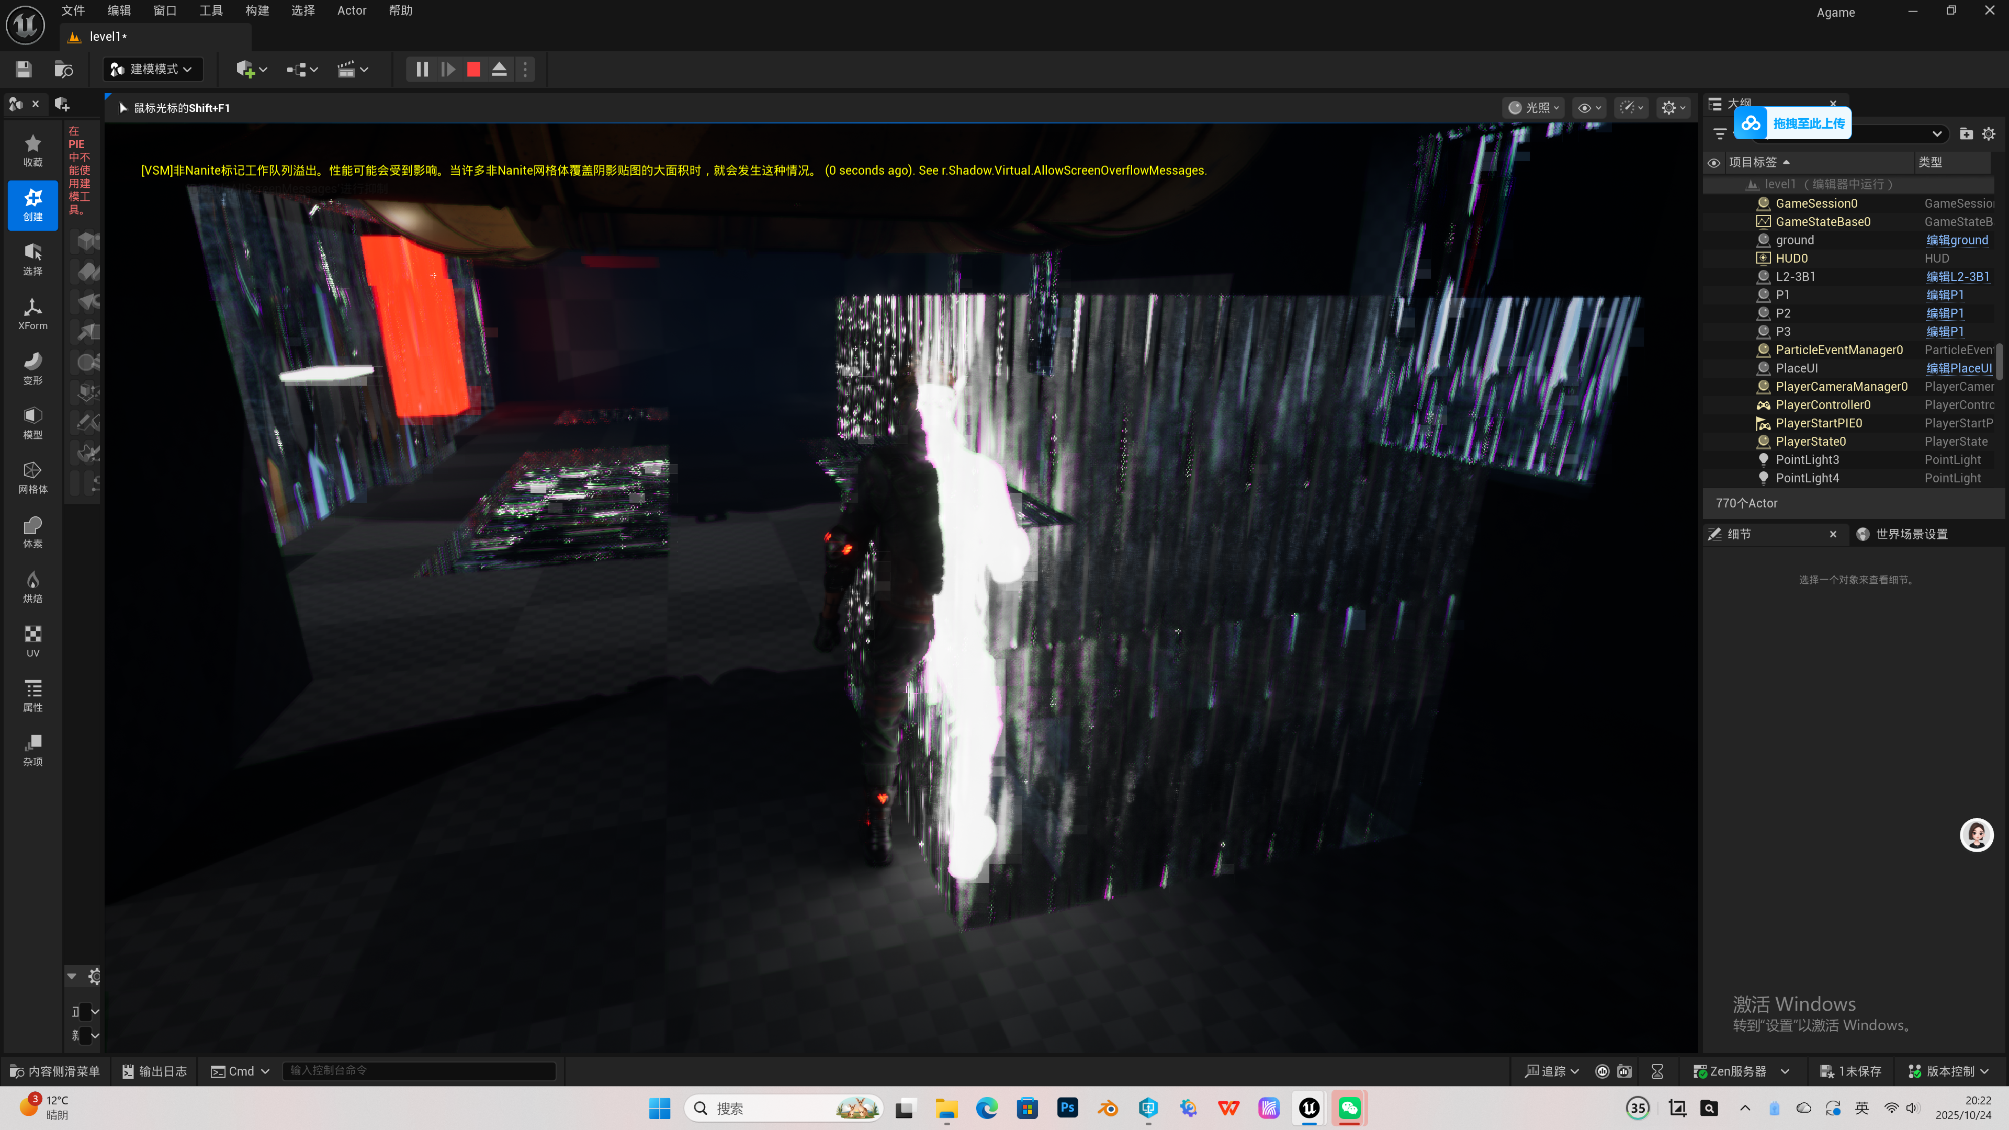Open the viewport Show flags eye menu
The width and height of the screenshot is (2009, 1130).
1589,108
